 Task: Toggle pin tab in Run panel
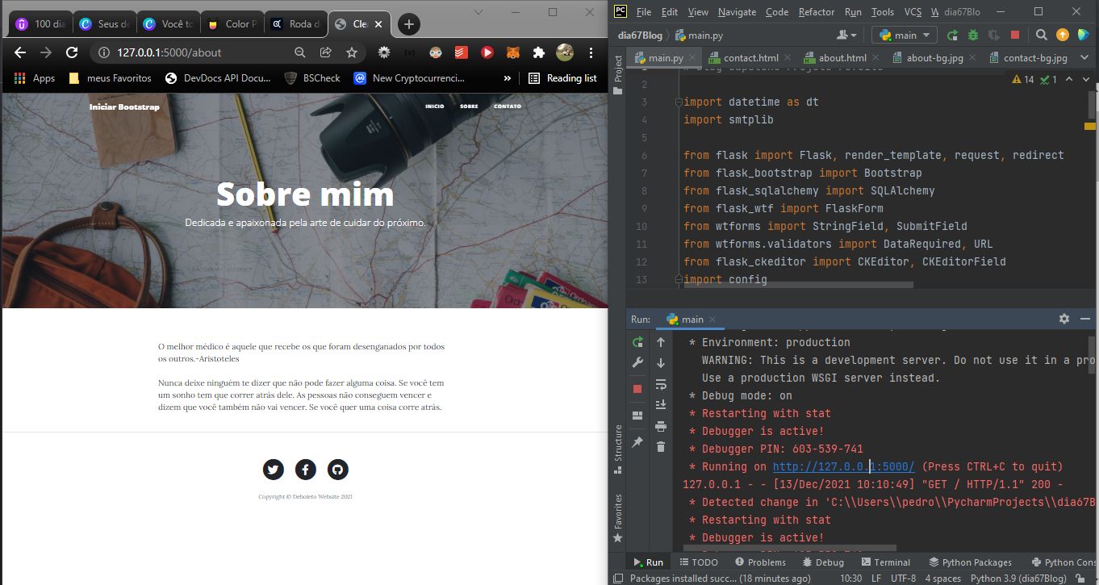[x=637, y=442]
